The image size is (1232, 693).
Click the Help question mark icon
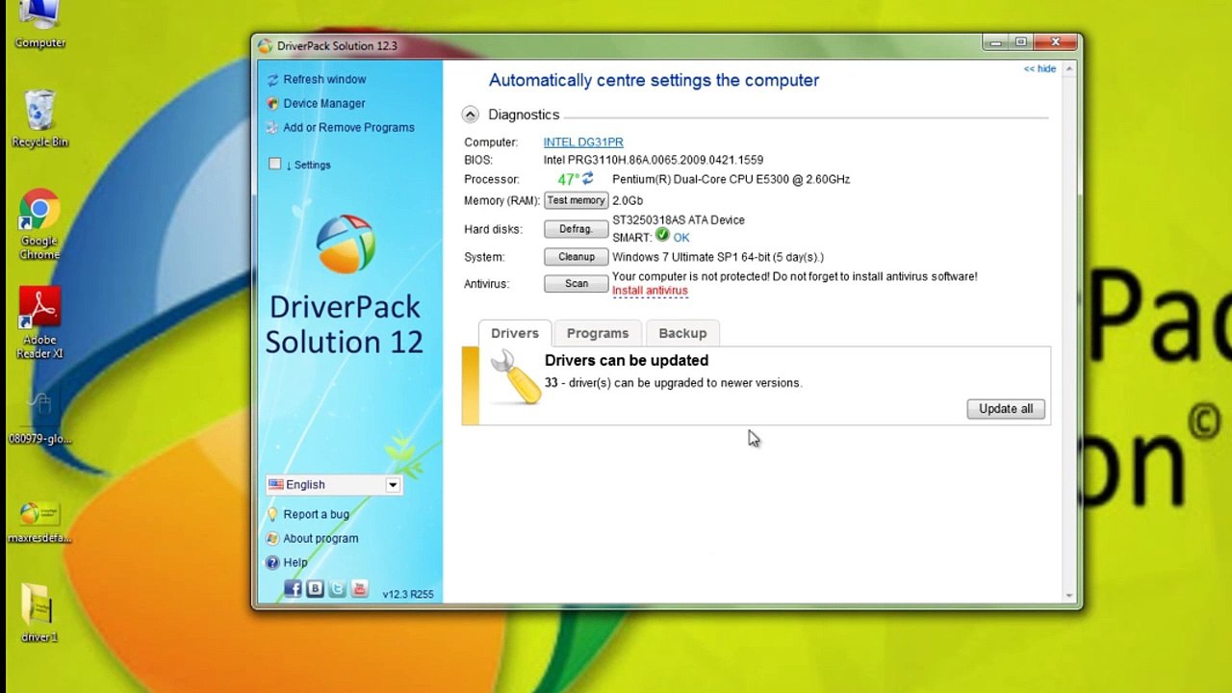272,562
